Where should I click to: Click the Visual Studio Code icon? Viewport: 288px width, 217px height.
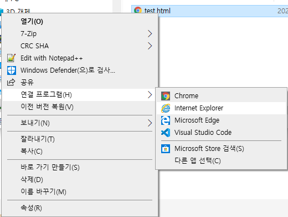coord(166,133)
